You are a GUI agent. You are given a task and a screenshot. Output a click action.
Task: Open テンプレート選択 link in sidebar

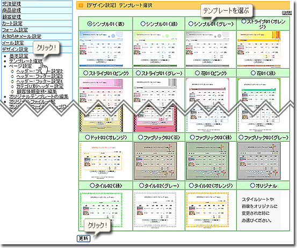pyautogui.click(x=26, y=61)
